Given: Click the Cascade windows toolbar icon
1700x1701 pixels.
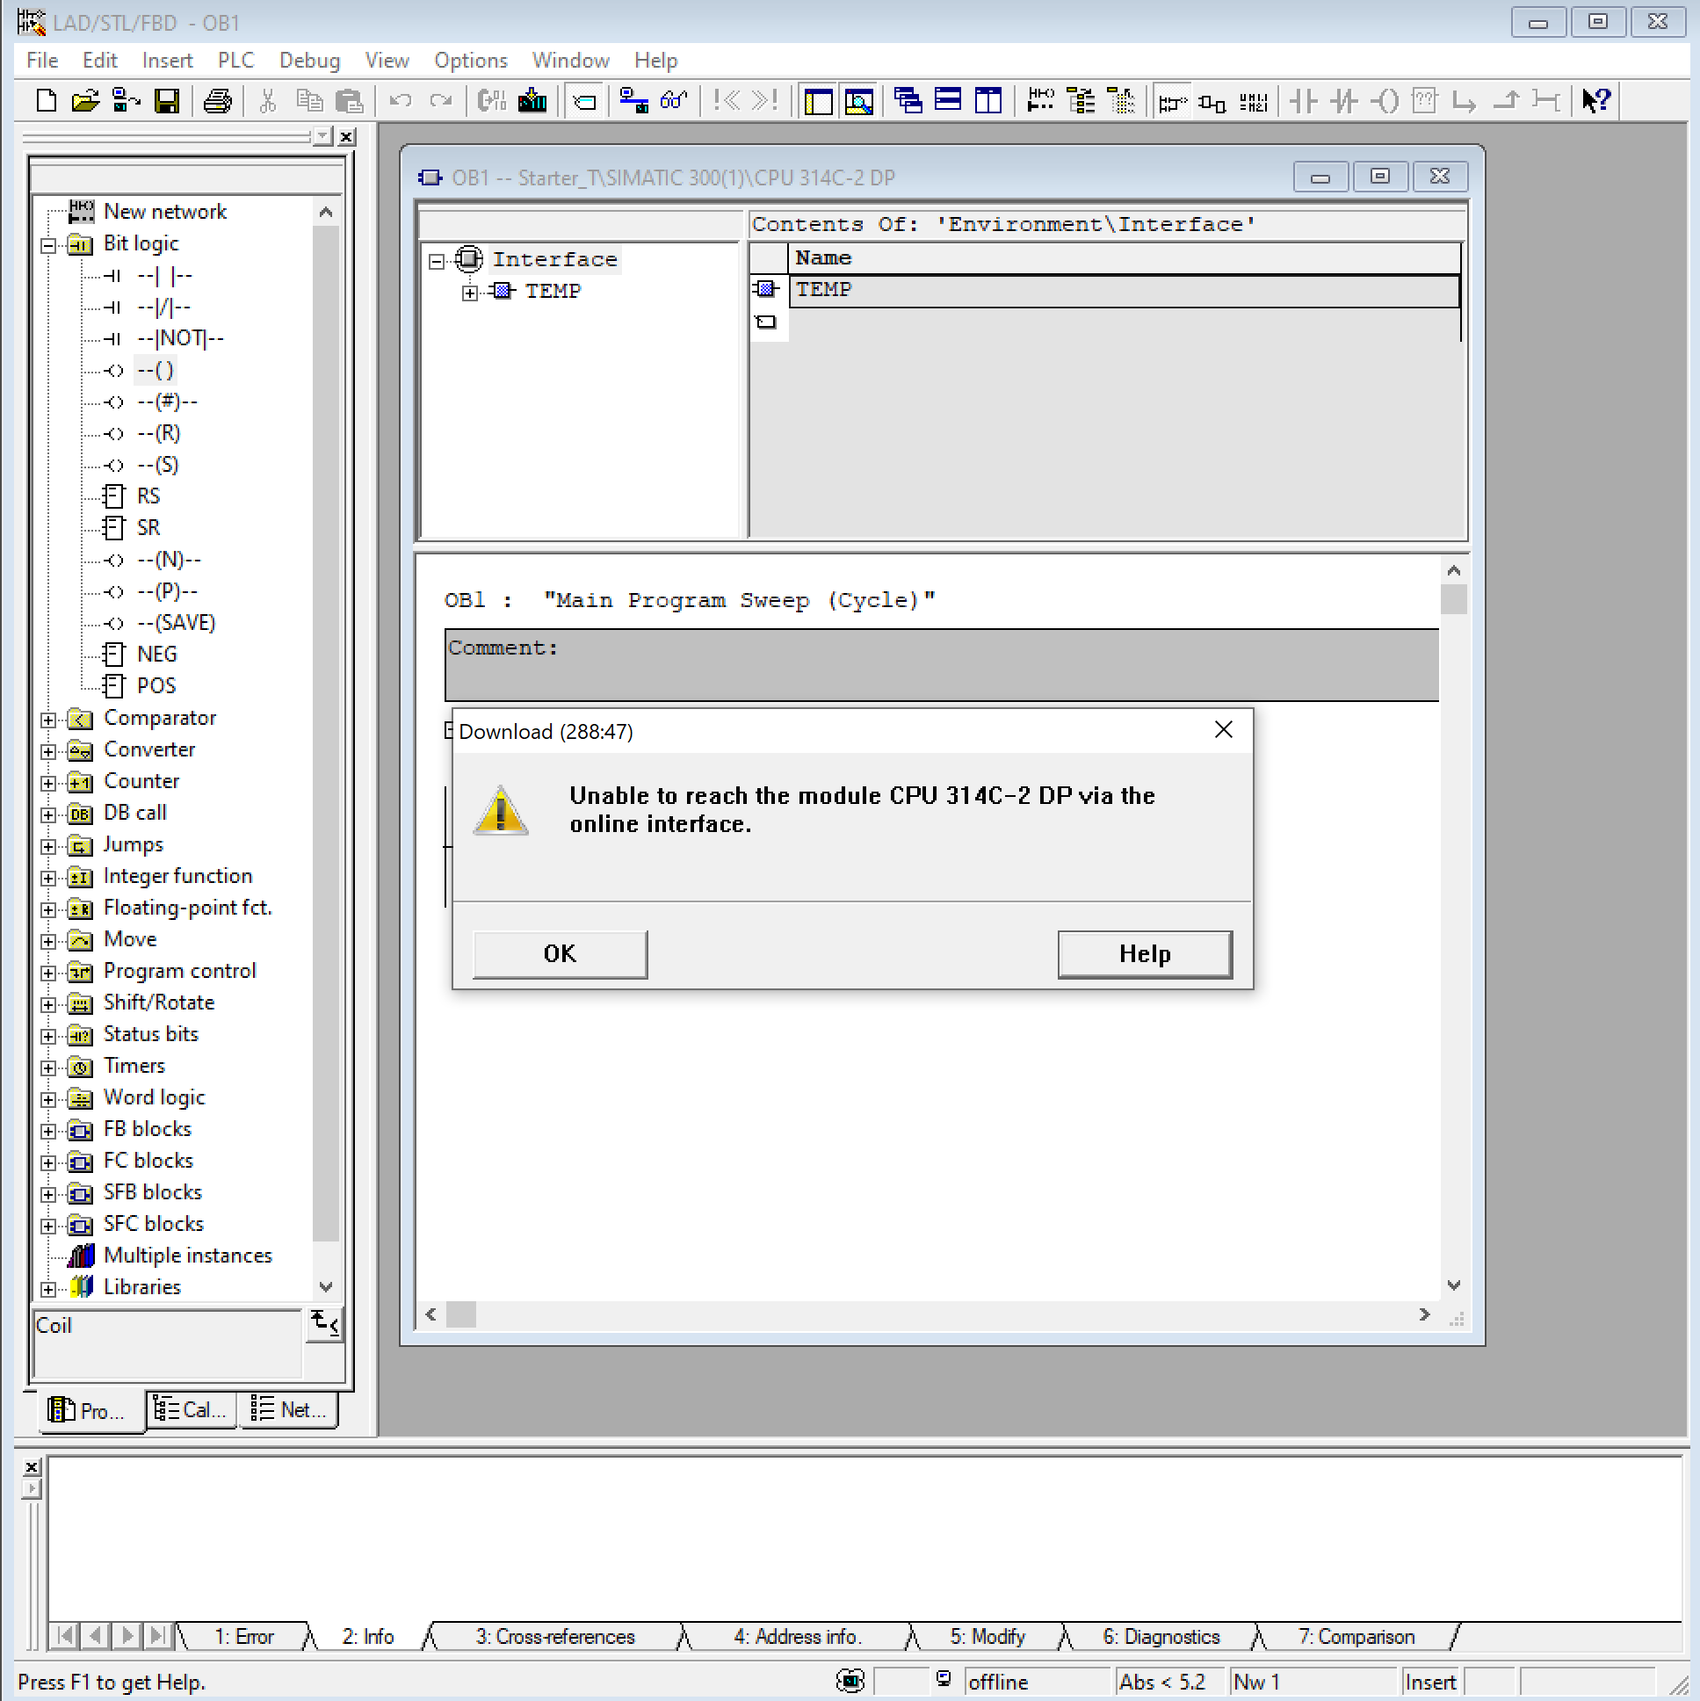Looking at the screenshot, I should [908, 101].
